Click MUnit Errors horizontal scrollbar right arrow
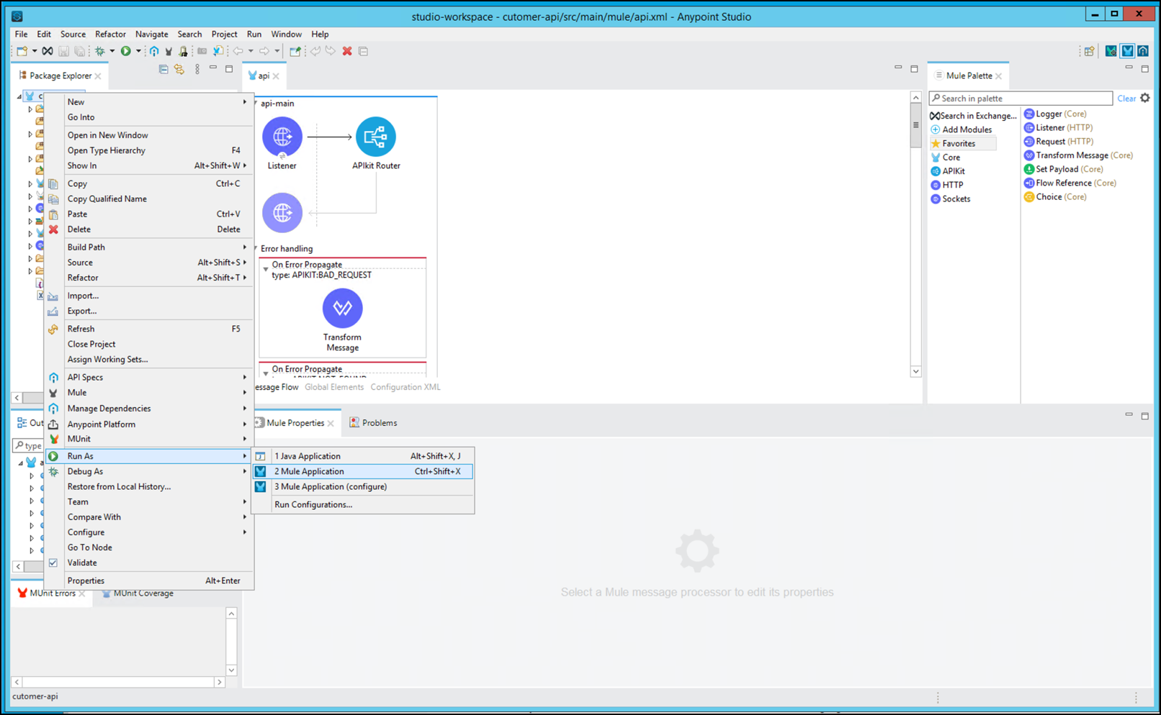Screen dimensions: 1161x715 tap(220, 682)
